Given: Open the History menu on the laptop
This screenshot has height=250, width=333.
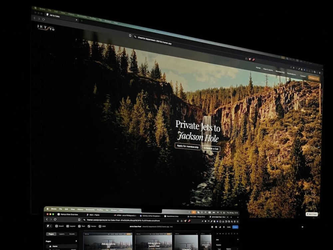Looking at the screenshot, I should (80, 210).
